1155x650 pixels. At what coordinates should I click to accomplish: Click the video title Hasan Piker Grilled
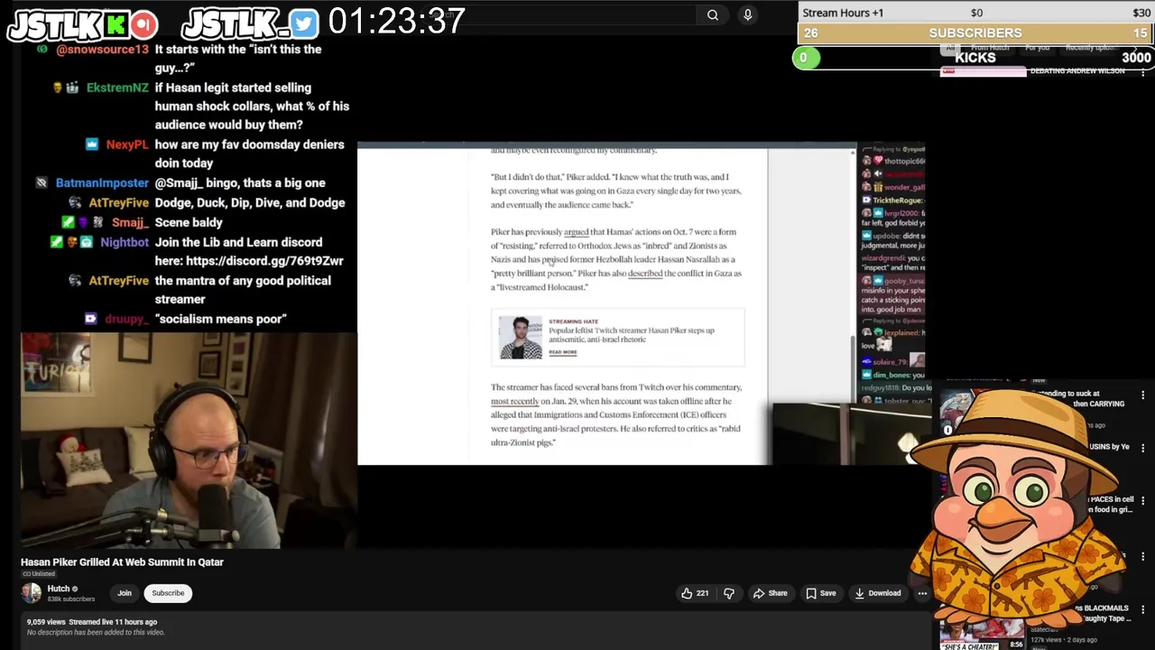pos(122,562)
